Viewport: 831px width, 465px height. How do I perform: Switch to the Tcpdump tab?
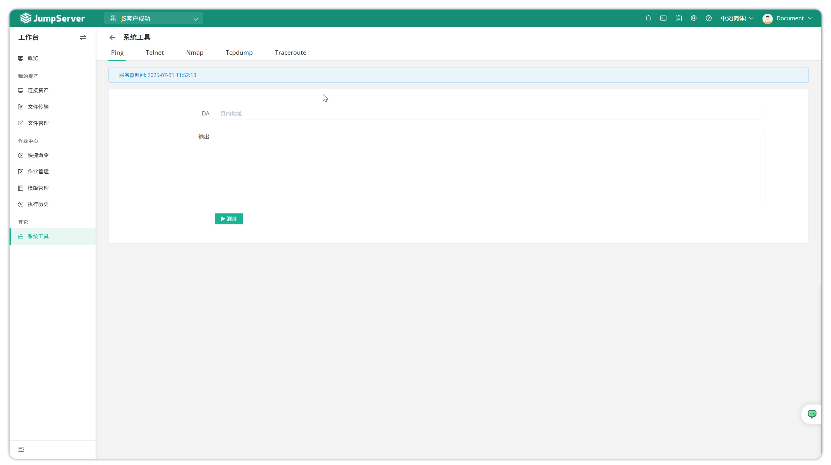[x=239, y=52]
